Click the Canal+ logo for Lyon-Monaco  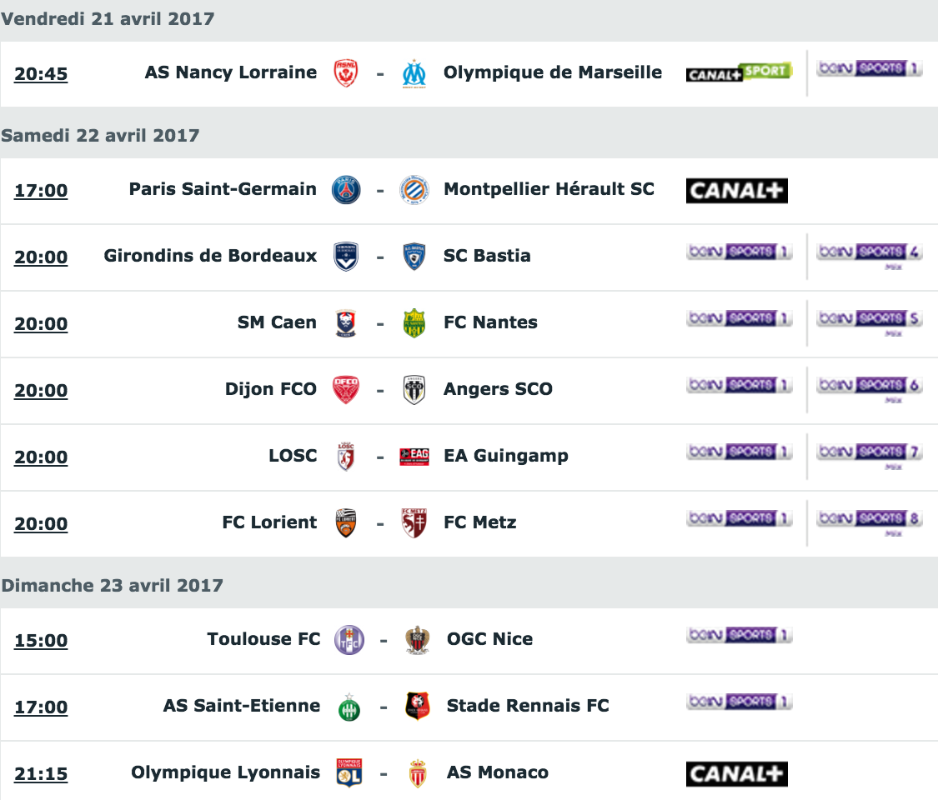[x=736, y=774]
